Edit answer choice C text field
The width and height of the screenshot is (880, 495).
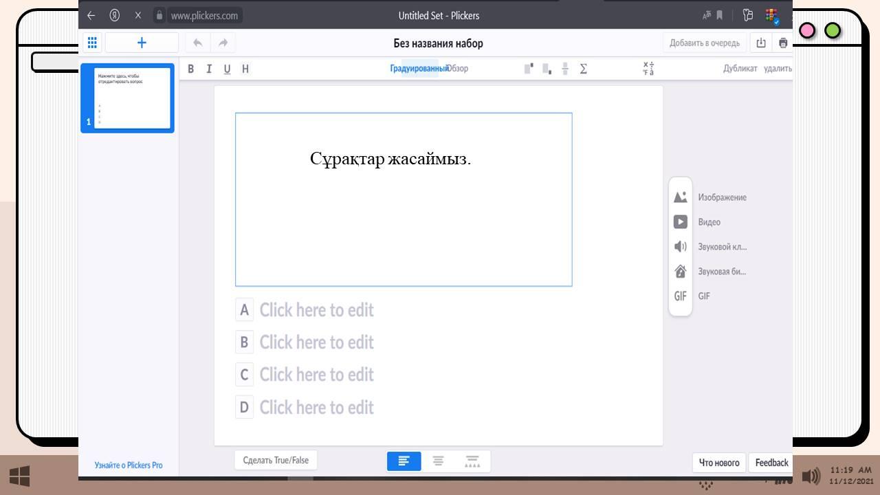pyautogui.click(x=317, y=375)
